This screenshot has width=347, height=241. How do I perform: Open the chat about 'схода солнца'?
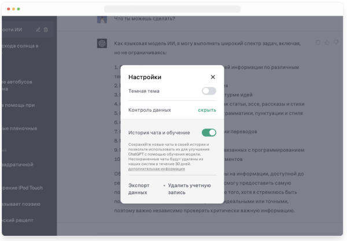point(23,45)
